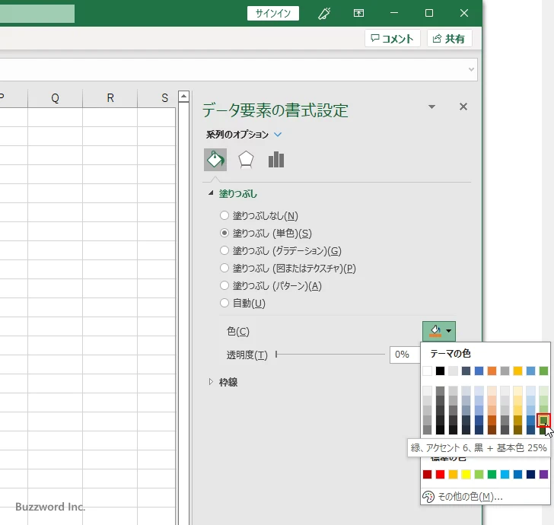
Task: Select 塗りつぶし (グラデーション)(G) radio button
Action: click(x=224, y=250)
